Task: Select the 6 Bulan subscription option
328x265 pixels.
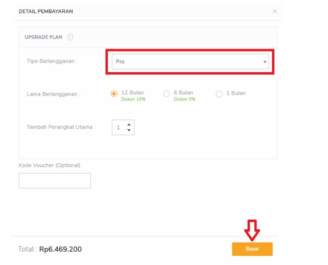Action: coord(167,94)
